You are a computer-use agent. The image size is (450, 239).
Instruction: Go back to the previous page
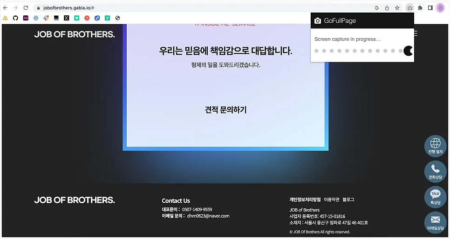pos(6,8)
